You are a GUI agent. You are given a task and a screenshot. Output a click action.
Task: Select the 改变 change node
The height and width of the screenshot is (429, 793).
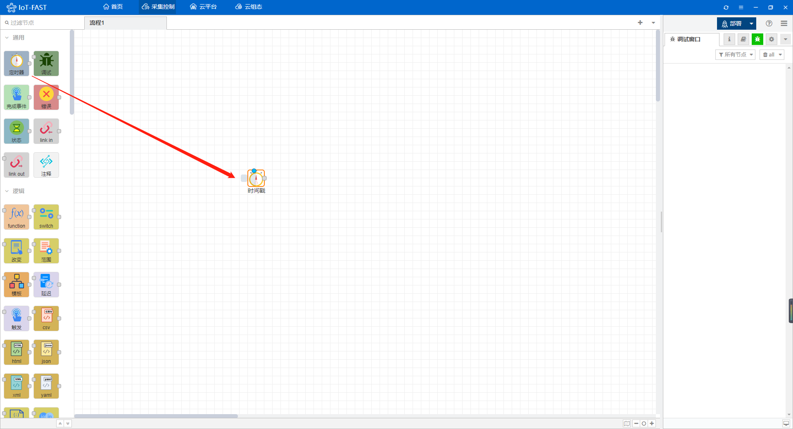[x=17, y=251]
